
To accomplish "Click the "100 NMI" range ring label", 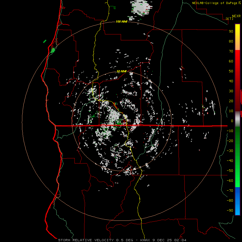I will click(122, 22).
